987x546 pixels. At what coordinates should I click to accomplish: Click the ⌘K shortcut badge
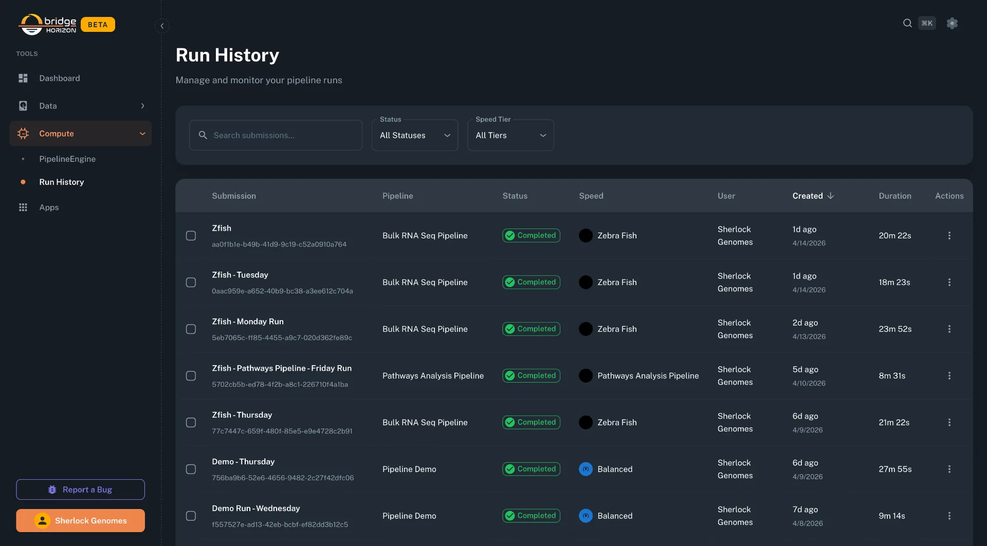click(x=927, y=23)
